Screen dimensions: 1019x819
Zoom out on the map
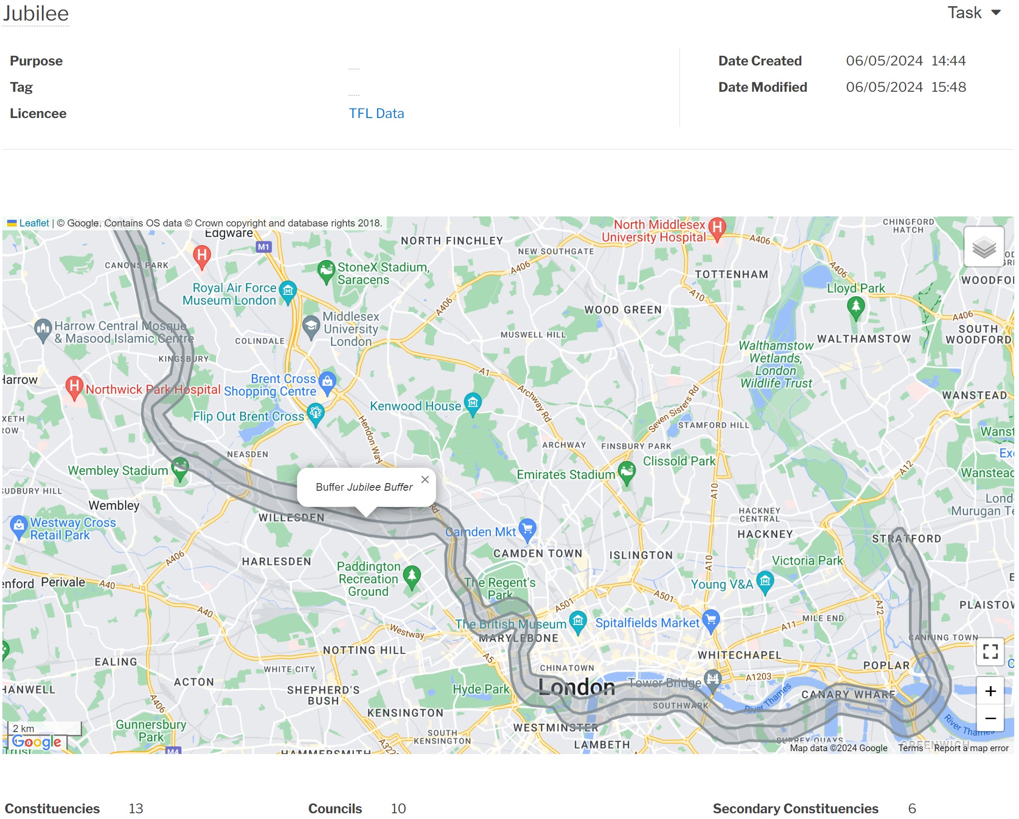[x=990, y=718]
